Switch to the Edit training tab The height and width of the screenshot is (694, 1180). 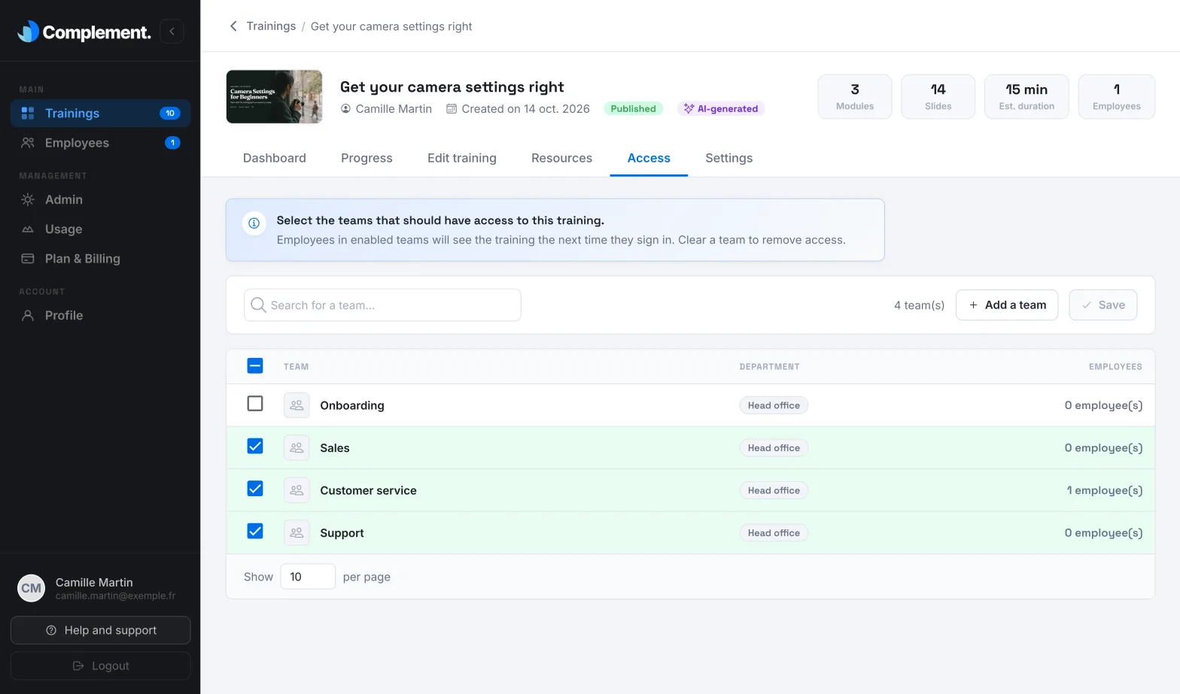462,158
